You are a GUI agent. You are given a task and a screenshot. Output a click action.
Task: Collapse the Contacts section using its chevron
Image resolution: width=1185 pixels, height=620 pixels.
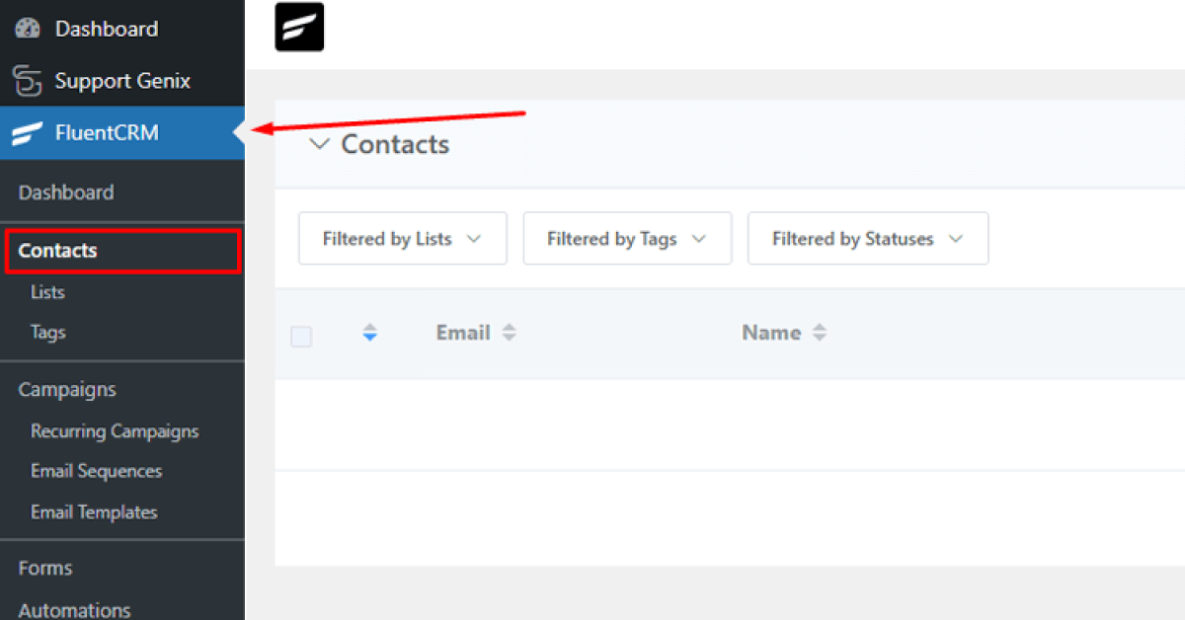(318, 143)
